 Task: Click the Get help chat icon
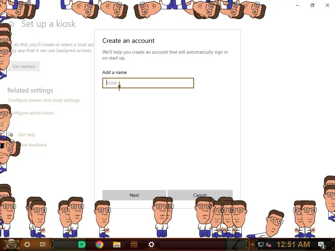point(10,135)
